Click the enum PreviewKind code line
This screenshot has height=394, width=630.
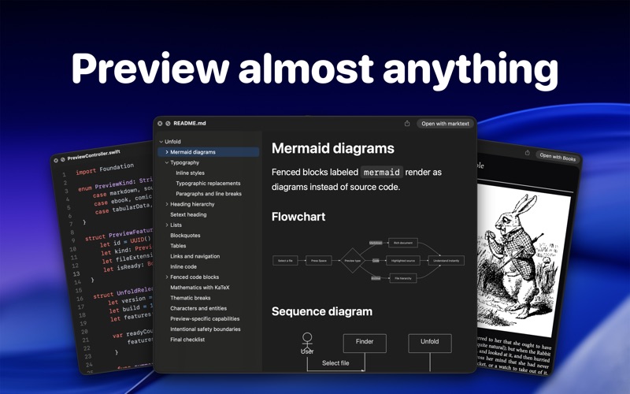click(x=115, y=184)
